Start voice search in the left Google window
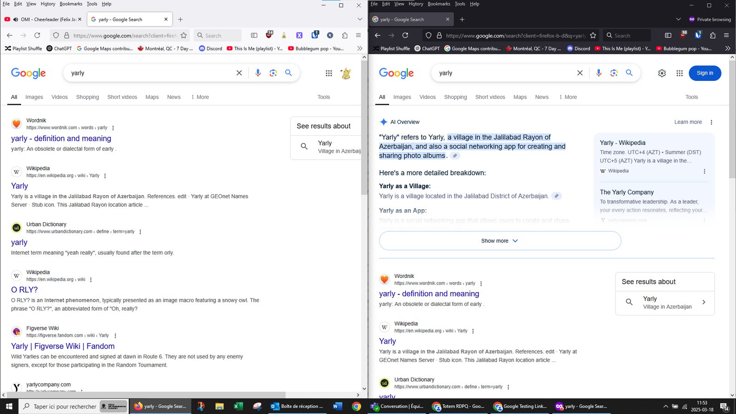This screenshot has height=414, width=736. tap(258, 73)
